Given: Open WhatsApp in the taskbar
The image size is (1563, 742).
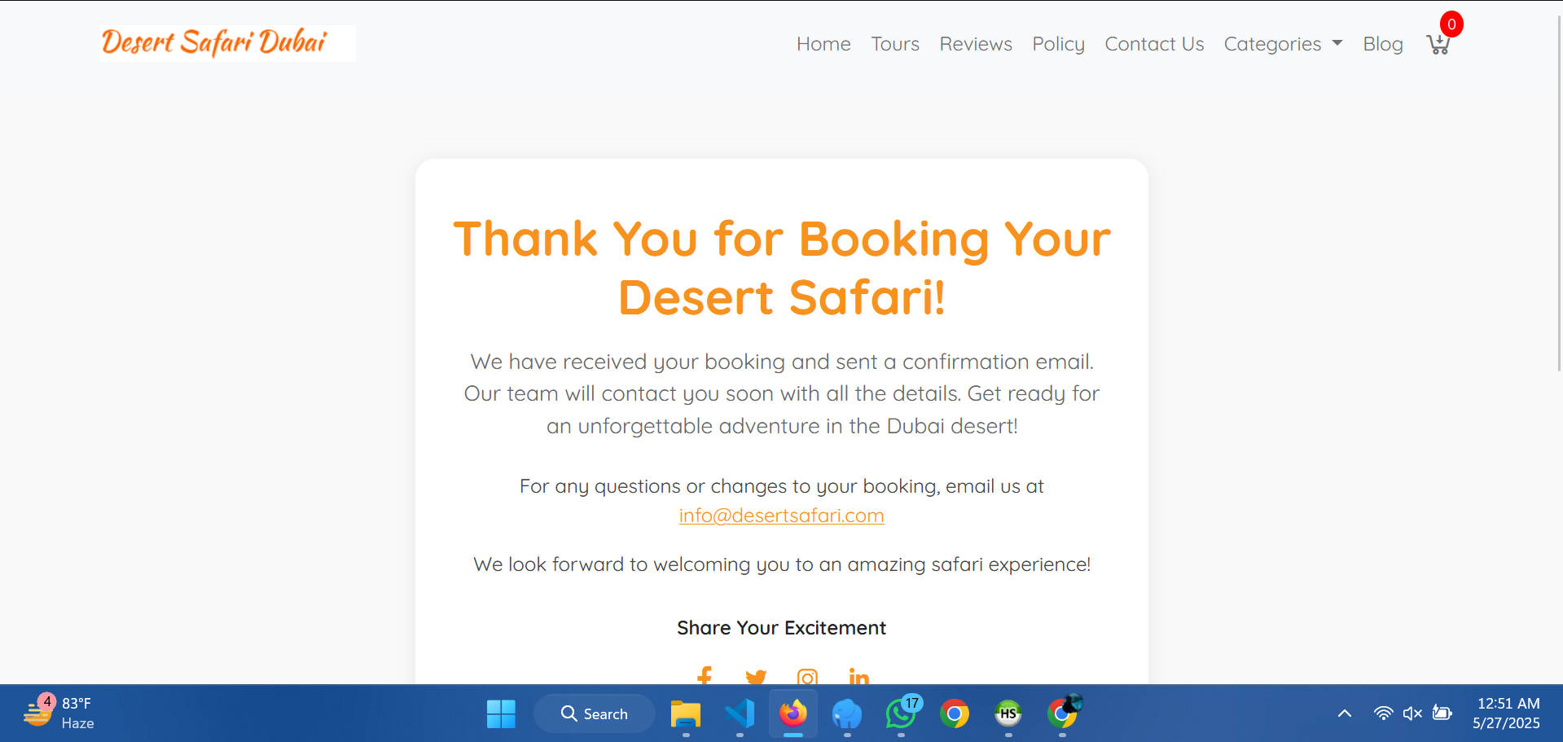Looking at the screenshot, I should 901,713.
